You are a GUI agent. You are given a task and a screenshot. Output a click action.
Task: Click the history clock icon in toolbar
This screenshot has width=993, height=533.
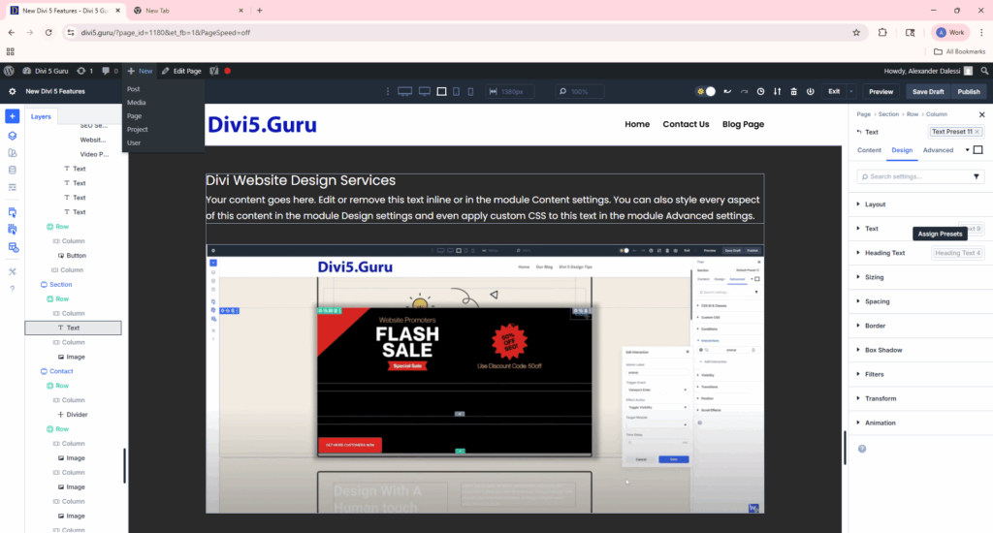[x=761, y=92]
